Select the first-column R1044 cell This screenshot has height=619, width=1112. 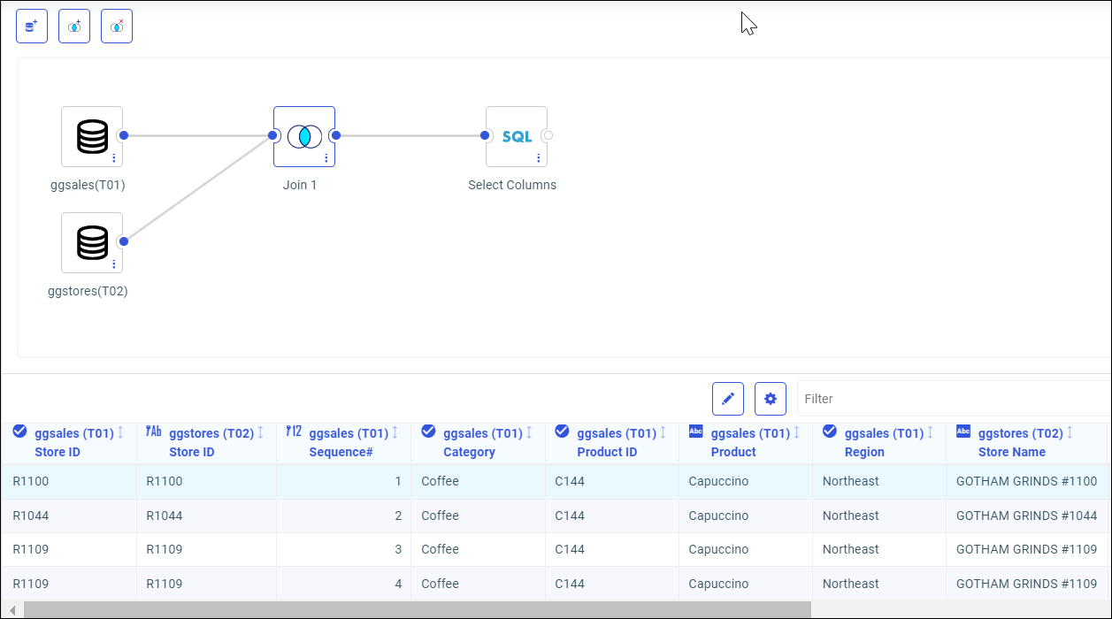tap(69, 516)
